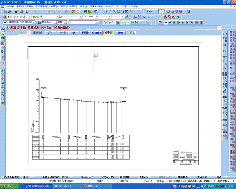Click the title block in drawing
The width and height of the screenshot is (236, 189).
pos(186,157)
